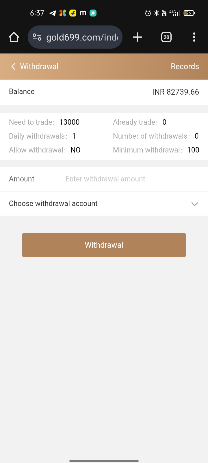Tap the alarm icon in status bar
Viewport: 208px width, 463px height.
coord(148,13)
